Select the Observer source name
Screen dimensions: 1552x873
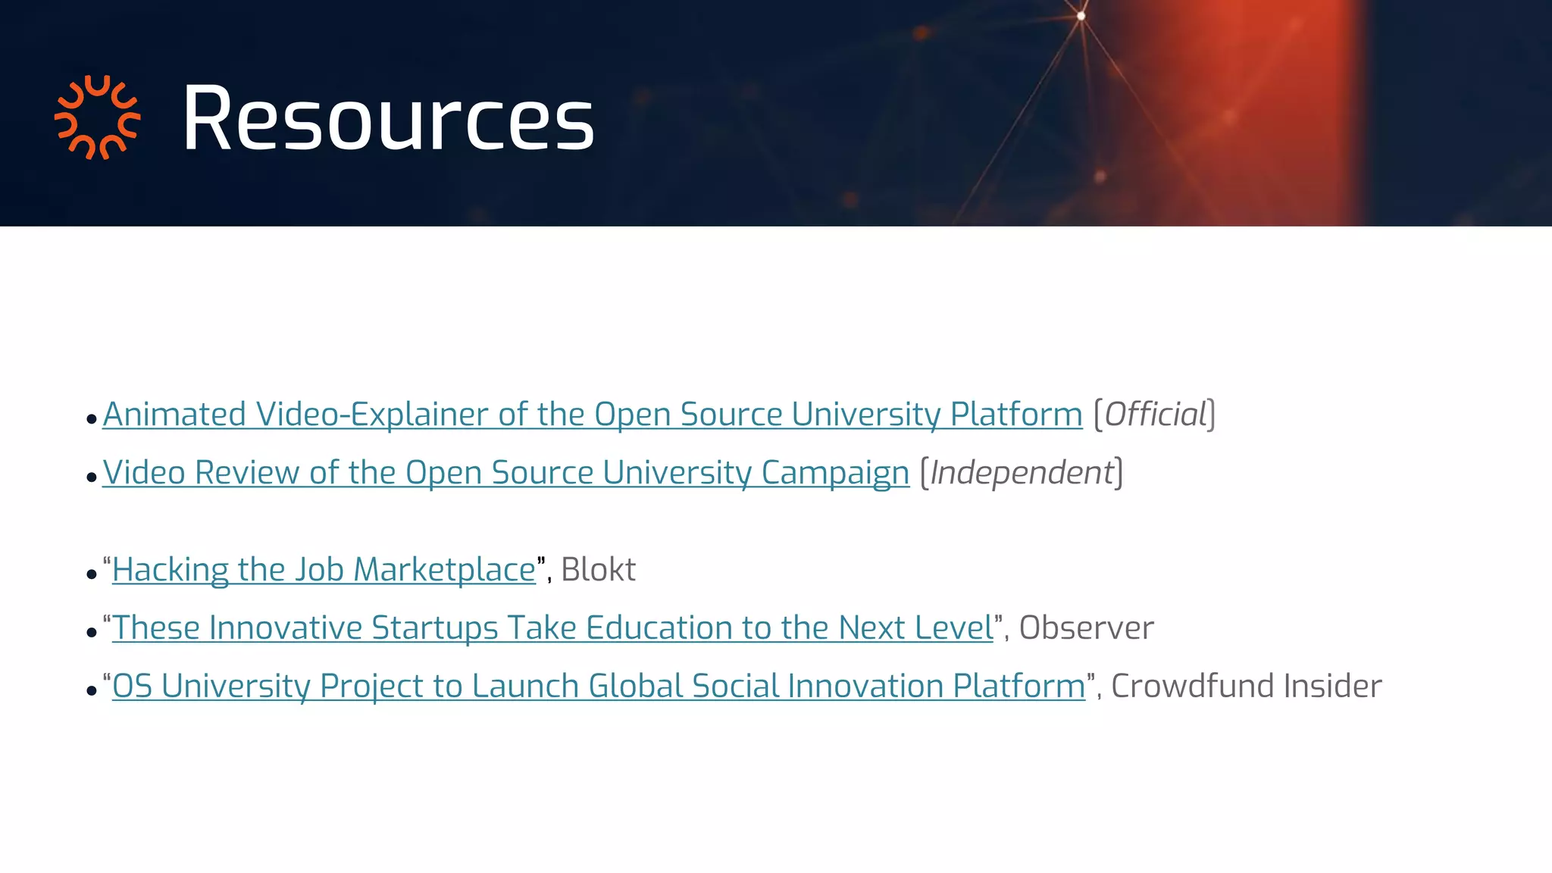point(1086,628)
